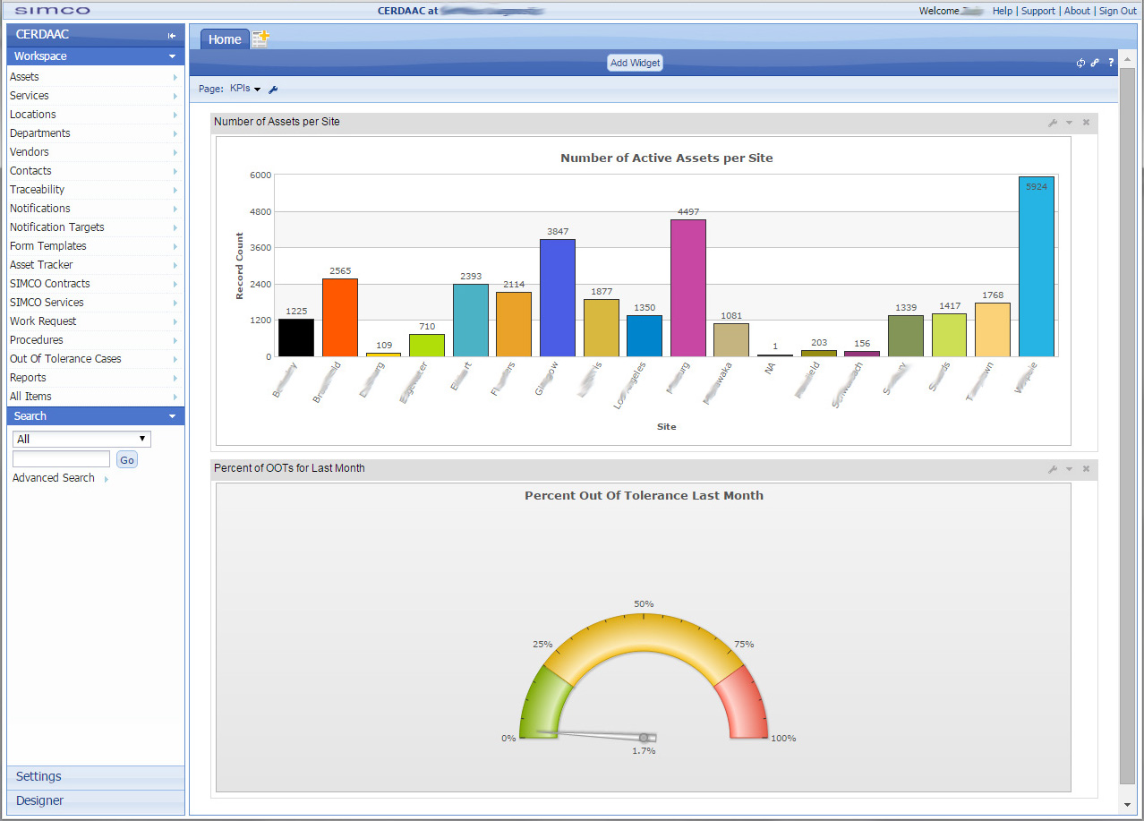Close the Number of Assets per Site widget
The width and height of the screenshot is (1144, 821).
1086,122
